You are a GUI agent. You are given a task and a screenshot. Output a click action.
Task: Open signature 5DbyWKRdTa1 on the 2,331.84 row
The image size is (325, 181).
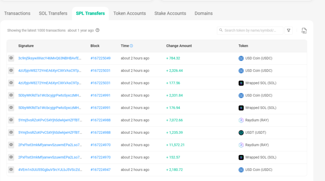coord(50,95)
